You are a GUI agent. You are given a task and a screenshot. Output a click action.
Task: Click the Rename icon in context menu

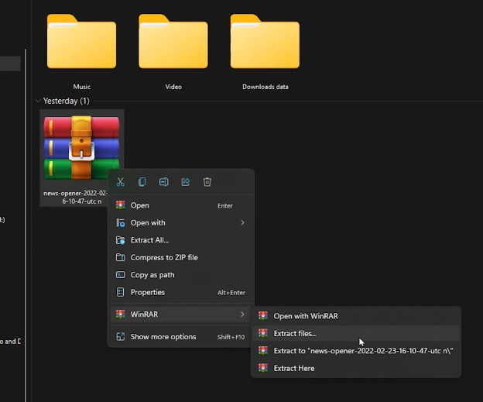coord(163,182)
